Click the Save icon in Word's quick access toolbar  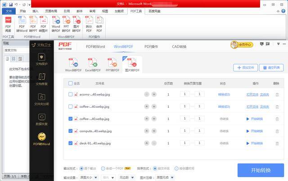(11, 4)
